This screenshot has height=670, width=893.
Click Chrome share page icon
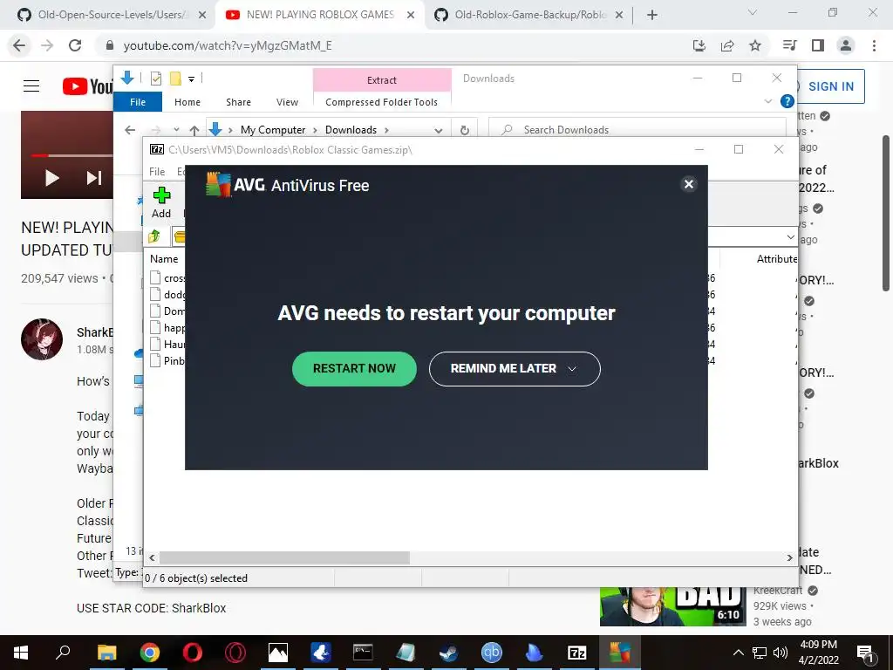(x=727, y=45)
